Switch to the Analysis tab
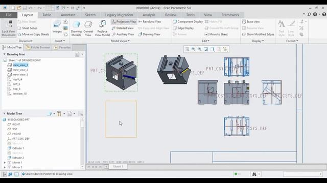Image resolution: width=327 pixels, height=183 pixels. [149, 15]
